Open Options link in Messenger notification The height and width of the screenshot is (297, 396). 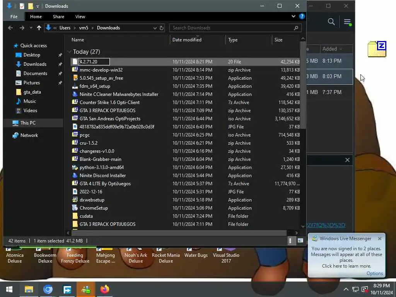[x=375, y=273]
